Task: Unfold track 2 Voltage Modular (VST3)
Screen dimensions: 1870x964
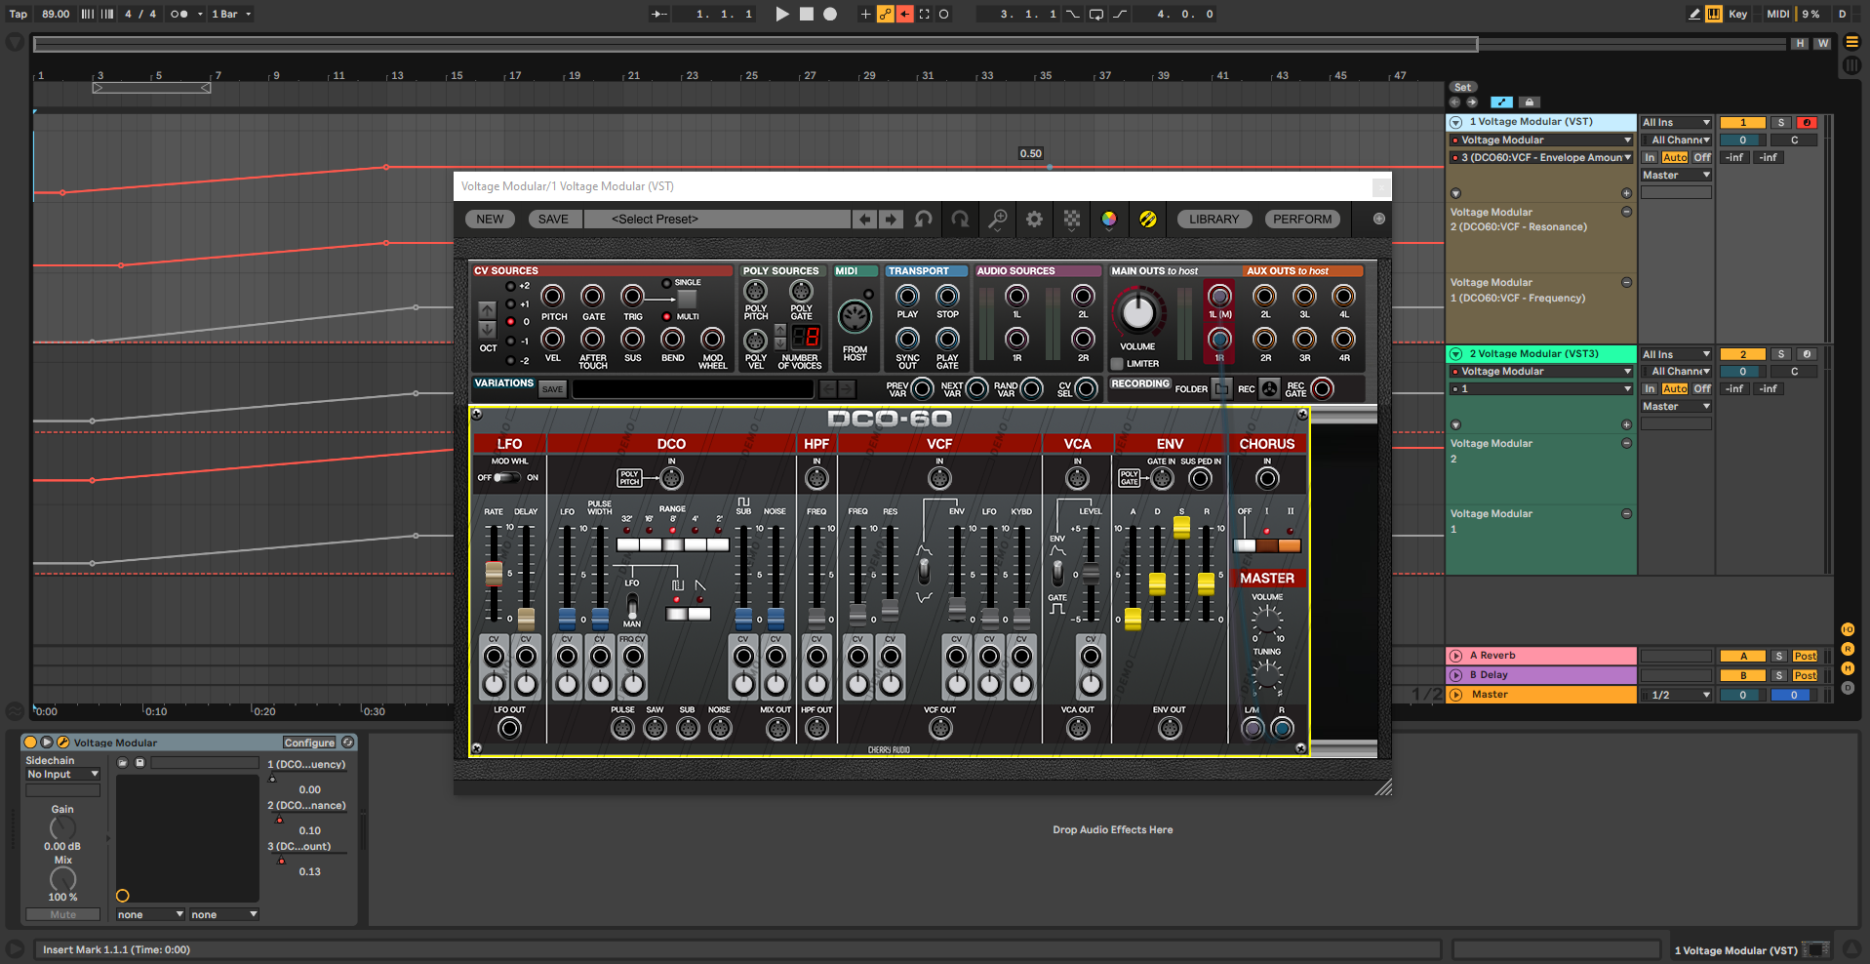Action: (x=1455, y=354)
